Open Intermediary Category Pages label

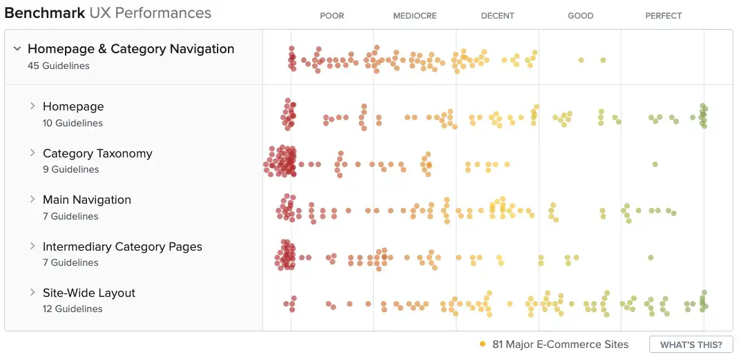coord(122,247)
